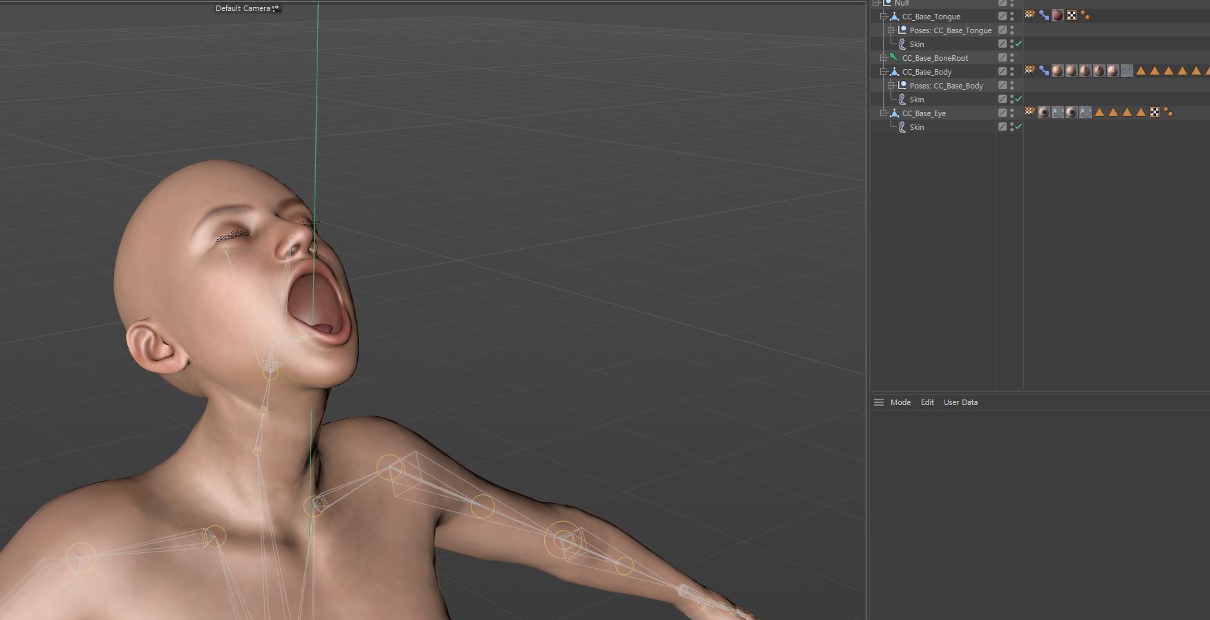Viewport: 1210px width, 620px height.
Task: Click the layer box for Poses: CC_Base_Body
Action: (x=1002, y=85)
